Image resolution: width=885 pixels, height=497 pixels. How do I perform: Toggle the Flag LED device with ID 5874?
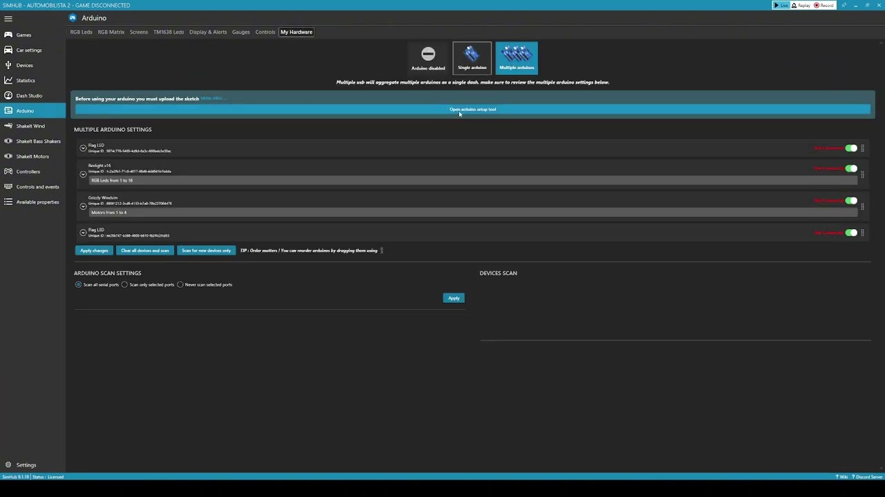[x=851, y=148]
